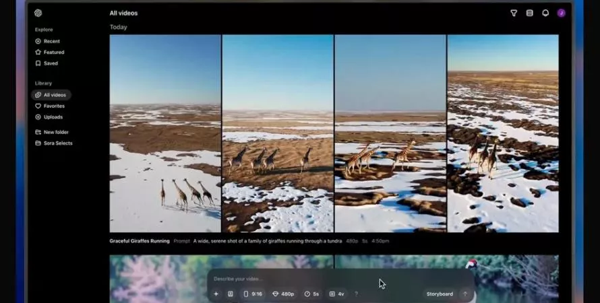
Task: Click the Saved bookmark icon
Action: coord(38,63)
